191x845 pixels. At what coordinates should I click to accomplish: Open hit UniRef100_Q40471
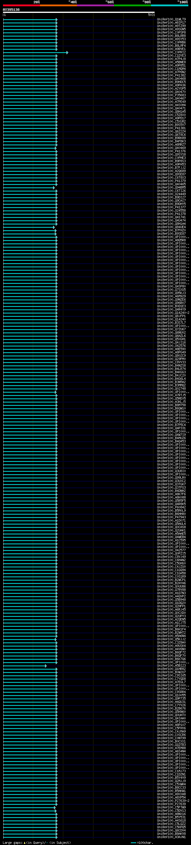pos(171,109)
